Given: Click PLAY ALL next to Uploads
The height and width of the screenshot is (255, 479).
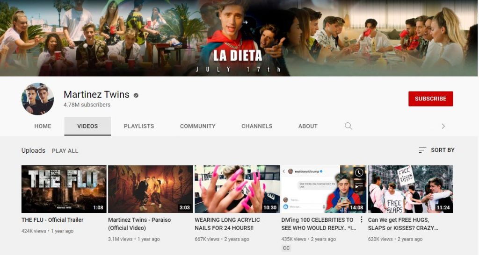Looking at the screenshot, I should point(65,151).
